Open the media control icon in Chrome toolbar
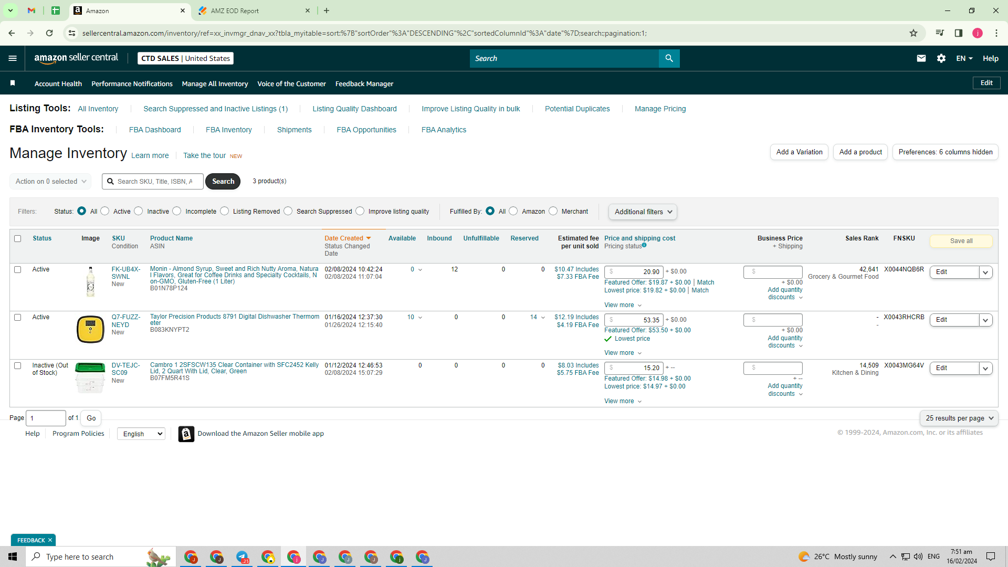 pyautogui.click(x=940, y=33)
